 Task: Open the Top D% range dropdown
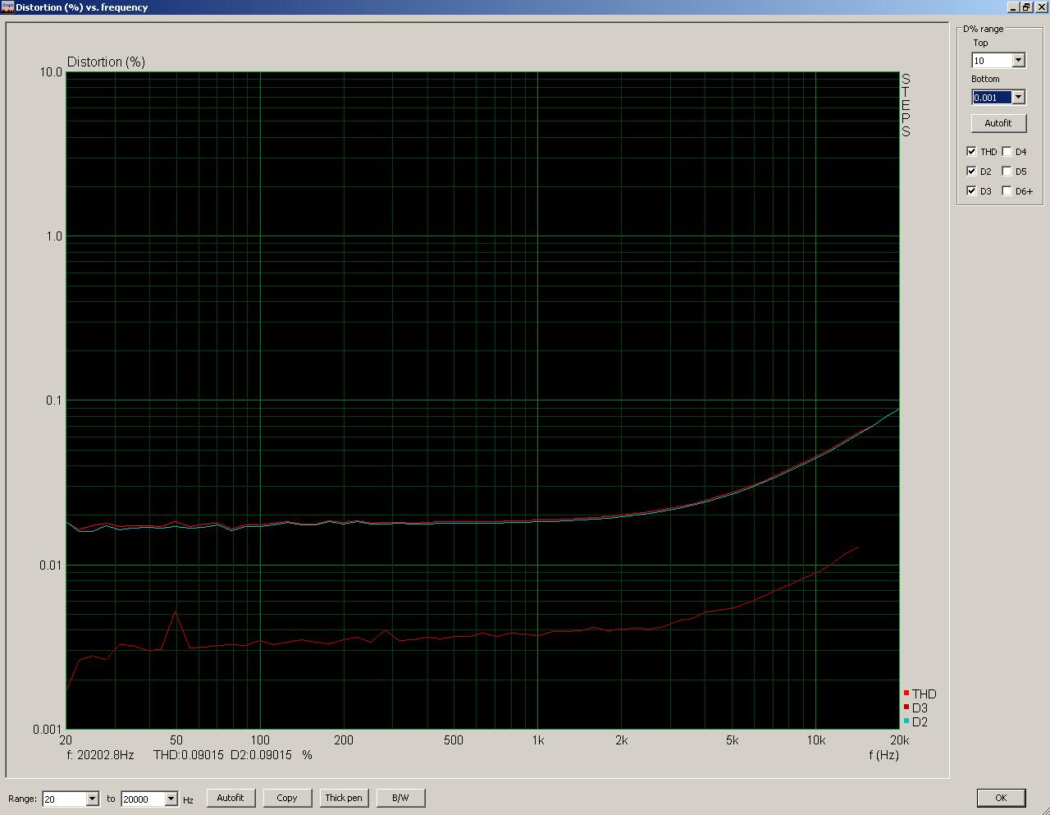[1018, 61]
